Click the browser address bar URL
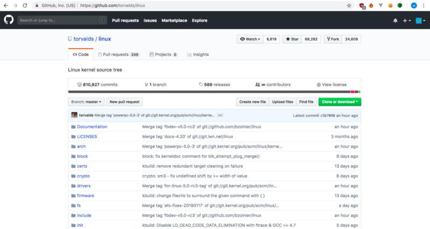This screenshot has height=229, width=430. pos(112,5)
